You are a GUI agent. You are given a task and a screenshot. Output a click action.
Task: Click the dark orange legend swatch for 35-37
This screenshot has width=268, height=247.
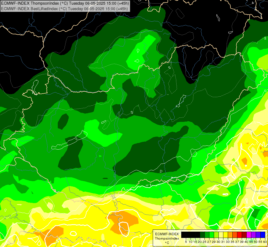click(235, 235)
